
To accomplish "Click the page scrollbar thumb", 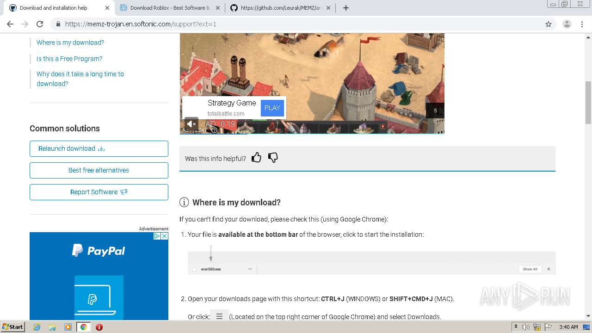I will pyautogui.click(x=588, y=102).
